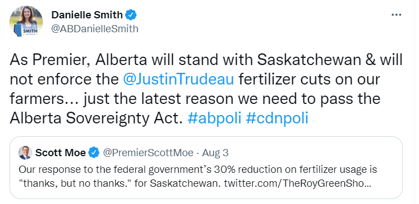The image size is (419, 204).
Task: Open the #abpoli hashtag
Action: [x=215, y=118]
